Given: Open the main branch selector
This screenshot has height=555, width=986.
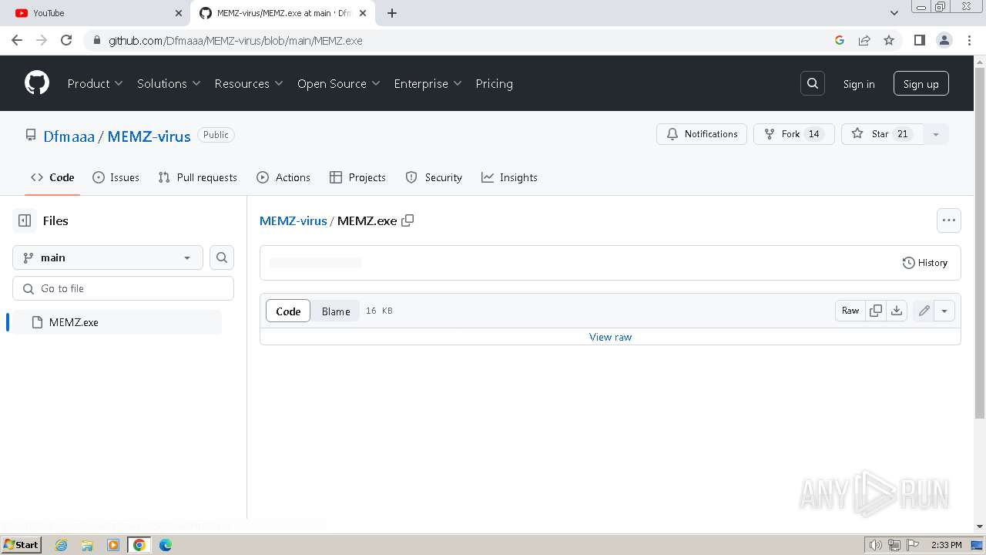Looking at the screenshot, I should click(x=108, y=257).
